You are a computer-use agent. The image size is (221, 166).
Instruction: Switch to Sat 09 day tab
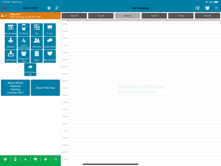coord(207,16)
